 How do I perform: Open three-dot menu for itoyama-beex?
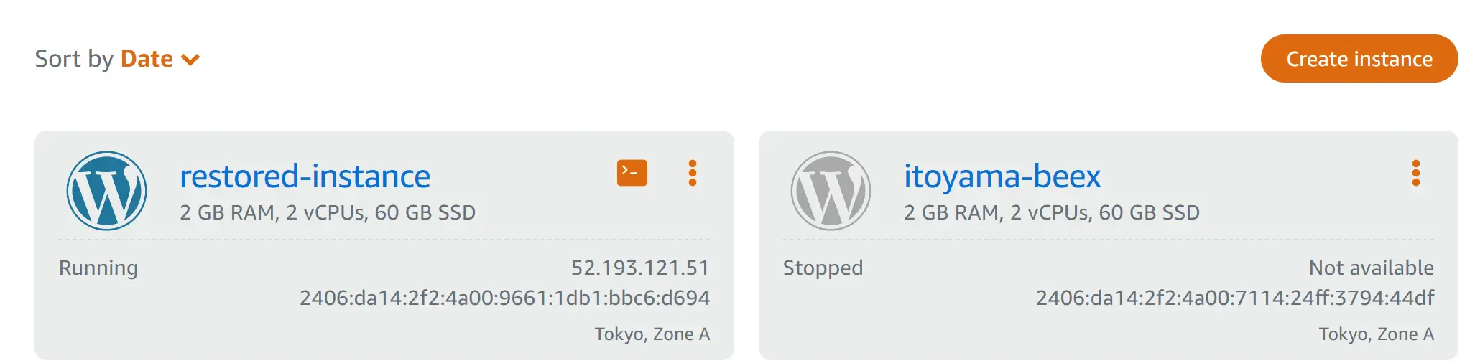[x=1416, y=173]
